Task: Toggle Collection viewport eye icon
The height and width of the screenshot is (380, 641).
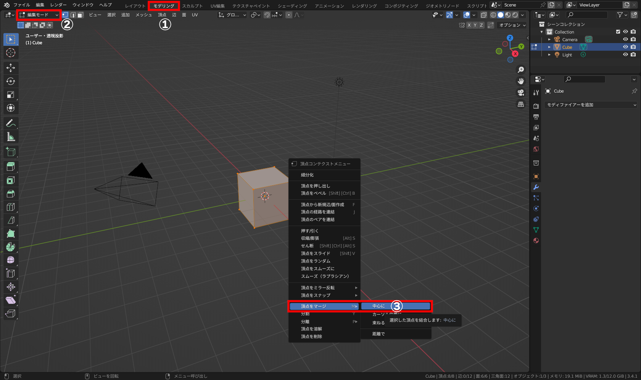Action: pos(625,32)
